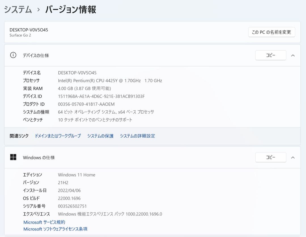Viewport: 306px width, 237px height.
Task: Open the ドメインまたはワークグループ link
Action: click(x=58, y=136)
